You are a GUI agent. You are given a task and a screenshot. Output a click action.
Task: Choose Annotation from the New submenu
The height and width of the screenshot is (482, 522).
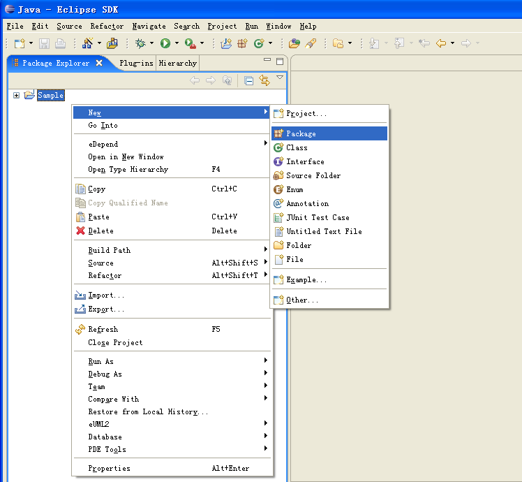coord(329,203)
